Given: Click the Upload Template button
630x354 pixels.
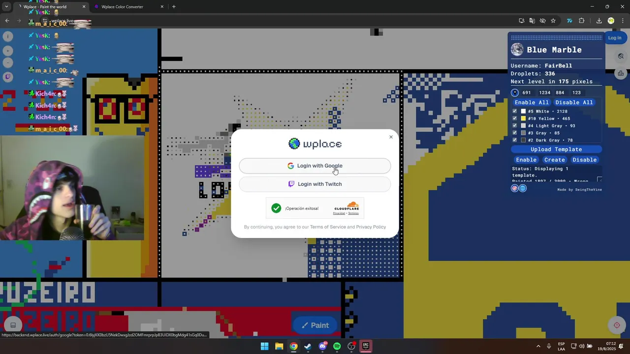Looking at the screenshot, I should (556, 149).
